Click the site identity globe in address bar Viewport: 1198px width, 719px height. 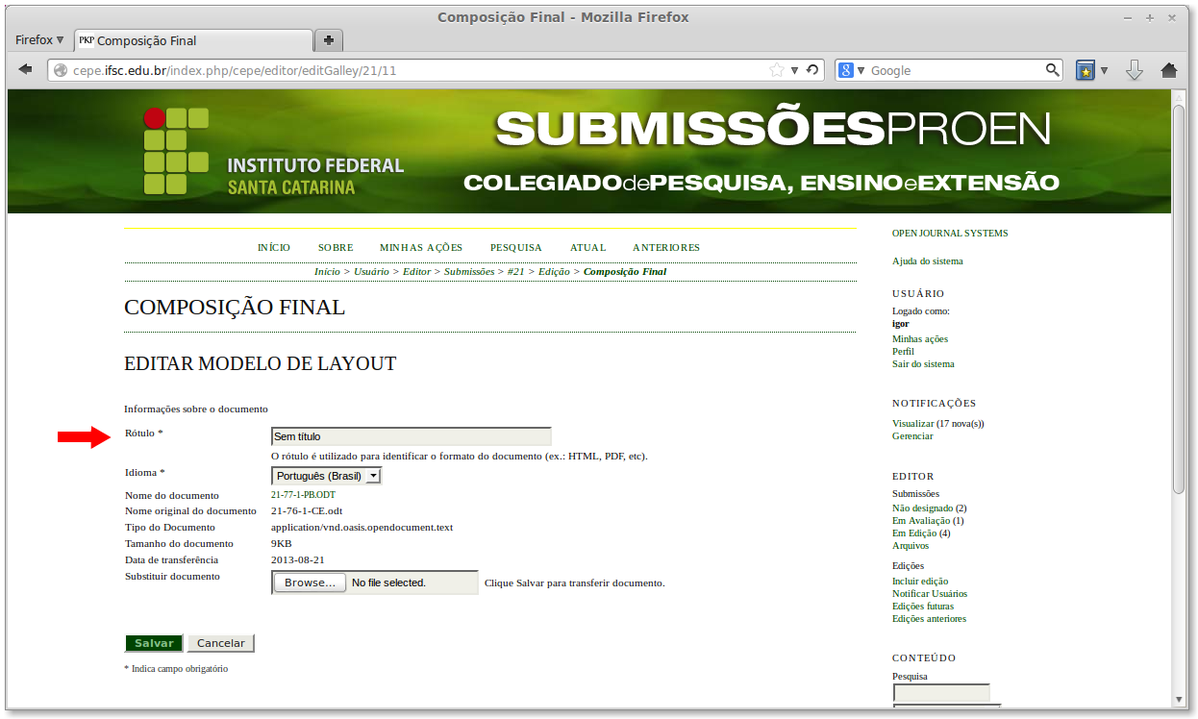[61, 69]
